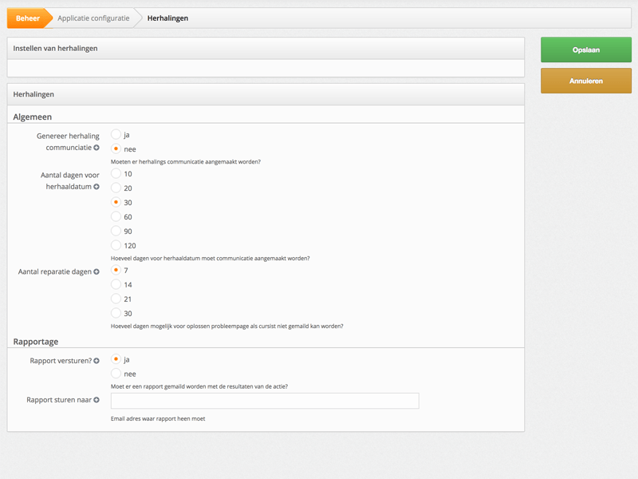Image resolution: width=638 pixels, height=479 pixels.
Task: Select 21 reparatie dagen option
Action: [116, 299]
